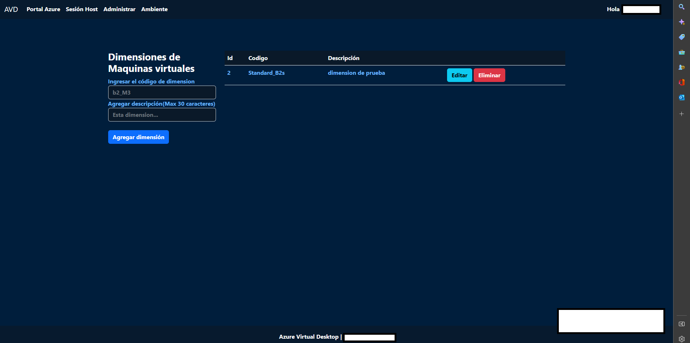Open sidebar settings gear icon

click(x=681, y=339)
